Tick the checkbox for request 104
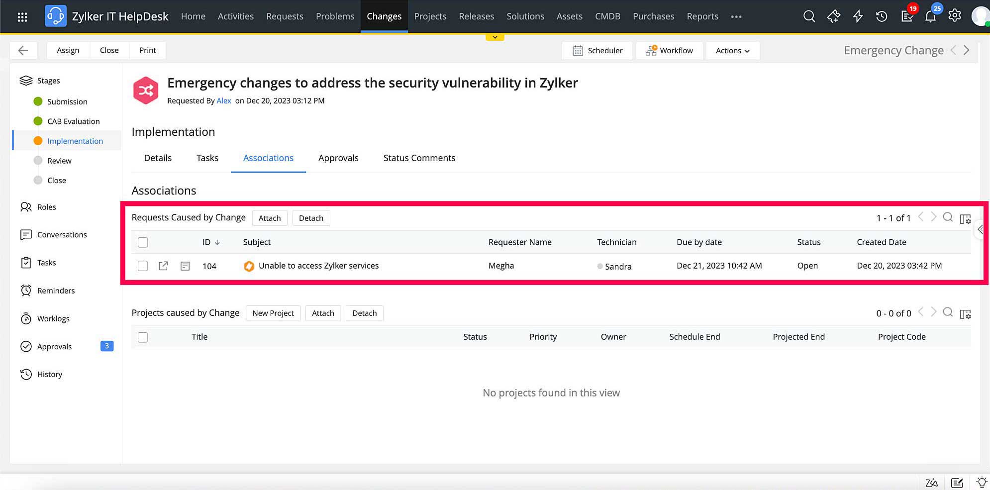This screenshot has width=990, height=490. (x=143, y=266)
